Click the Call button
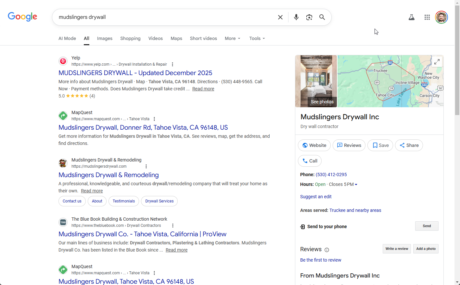 pos(310,161)
